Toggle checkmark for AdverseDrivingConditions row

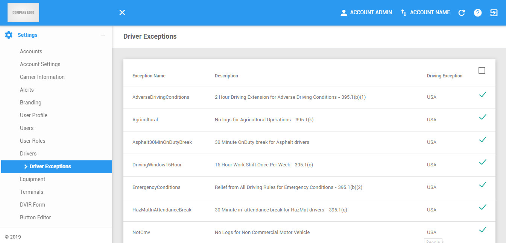tap(483, 95)
